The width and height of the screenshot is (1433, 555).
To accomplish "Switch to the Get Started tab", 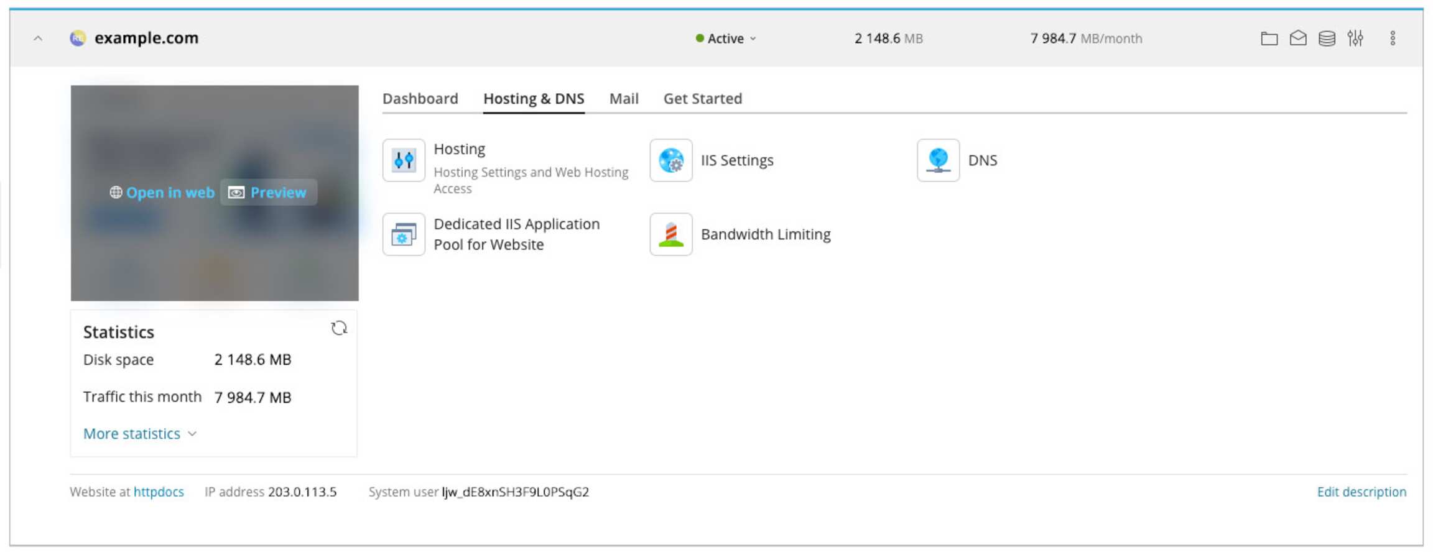I will click(702, 99).
